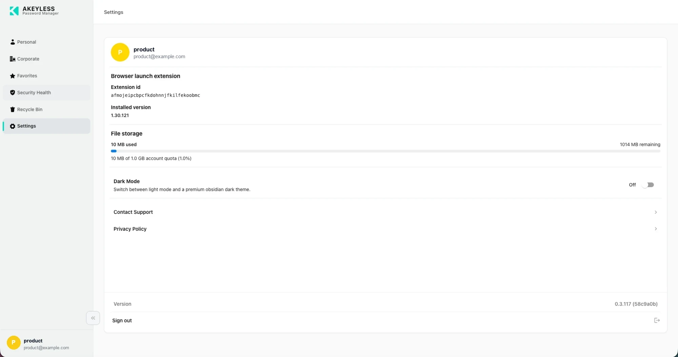Click product@example.com in profile header
678x357 pixels.
point(159,57)
